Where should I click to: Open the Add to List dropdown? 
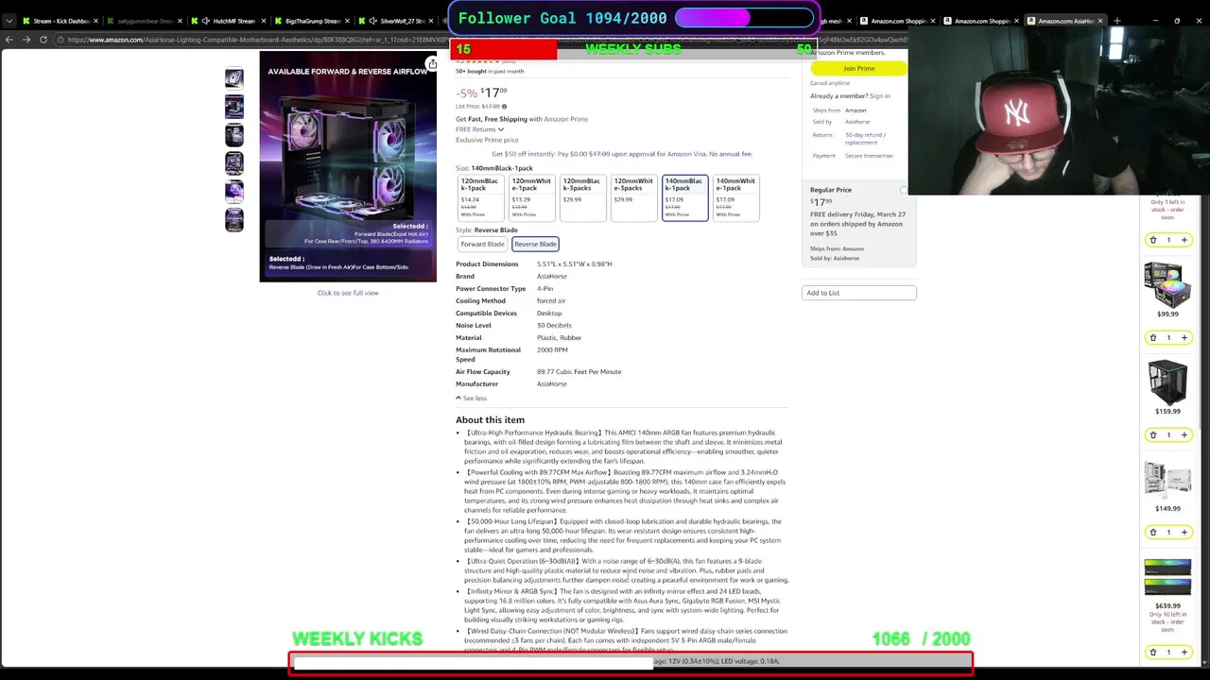click(859, 293)
